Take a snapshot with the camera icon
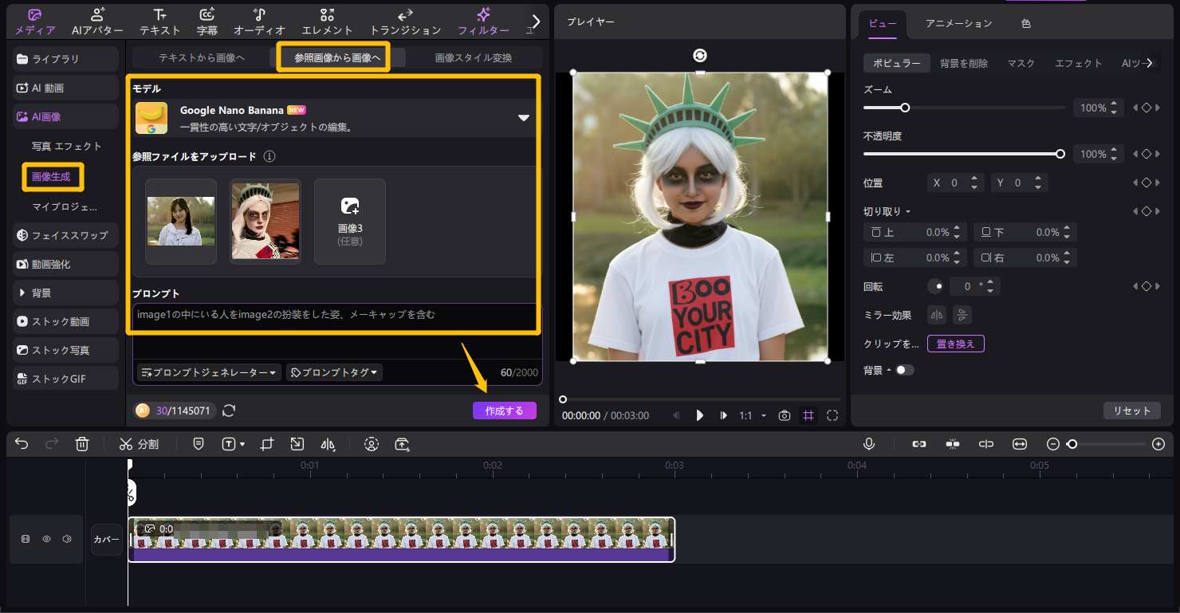 (785, 415)
